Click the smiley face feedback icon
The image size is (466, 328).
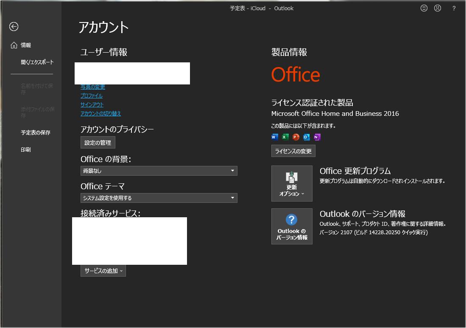click(424, 8)
